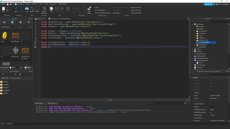Switch to the SCRIPT MENU ribbon tab
230x129 pixels.
tap(62, 4)
